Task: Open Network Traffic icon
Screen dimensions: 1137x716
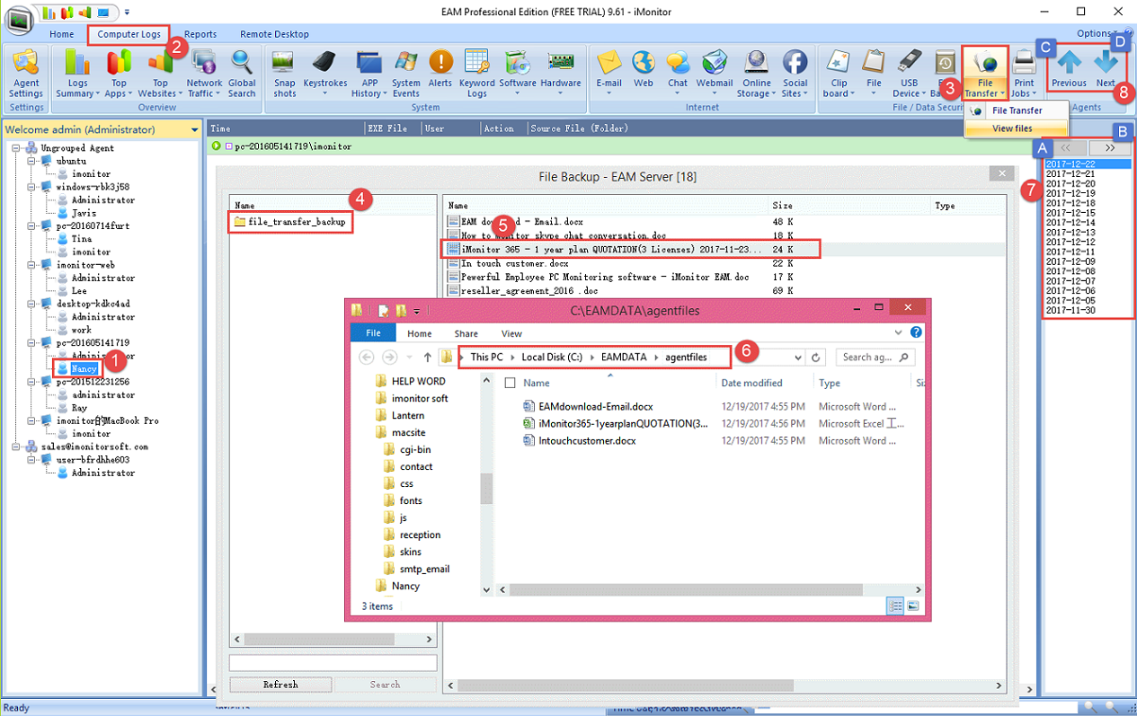Action: (x=204, y=74)
